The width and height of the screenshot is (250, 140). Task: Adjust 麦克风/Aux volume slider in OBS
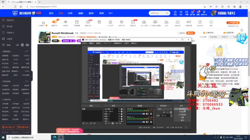tap(136, 122)
